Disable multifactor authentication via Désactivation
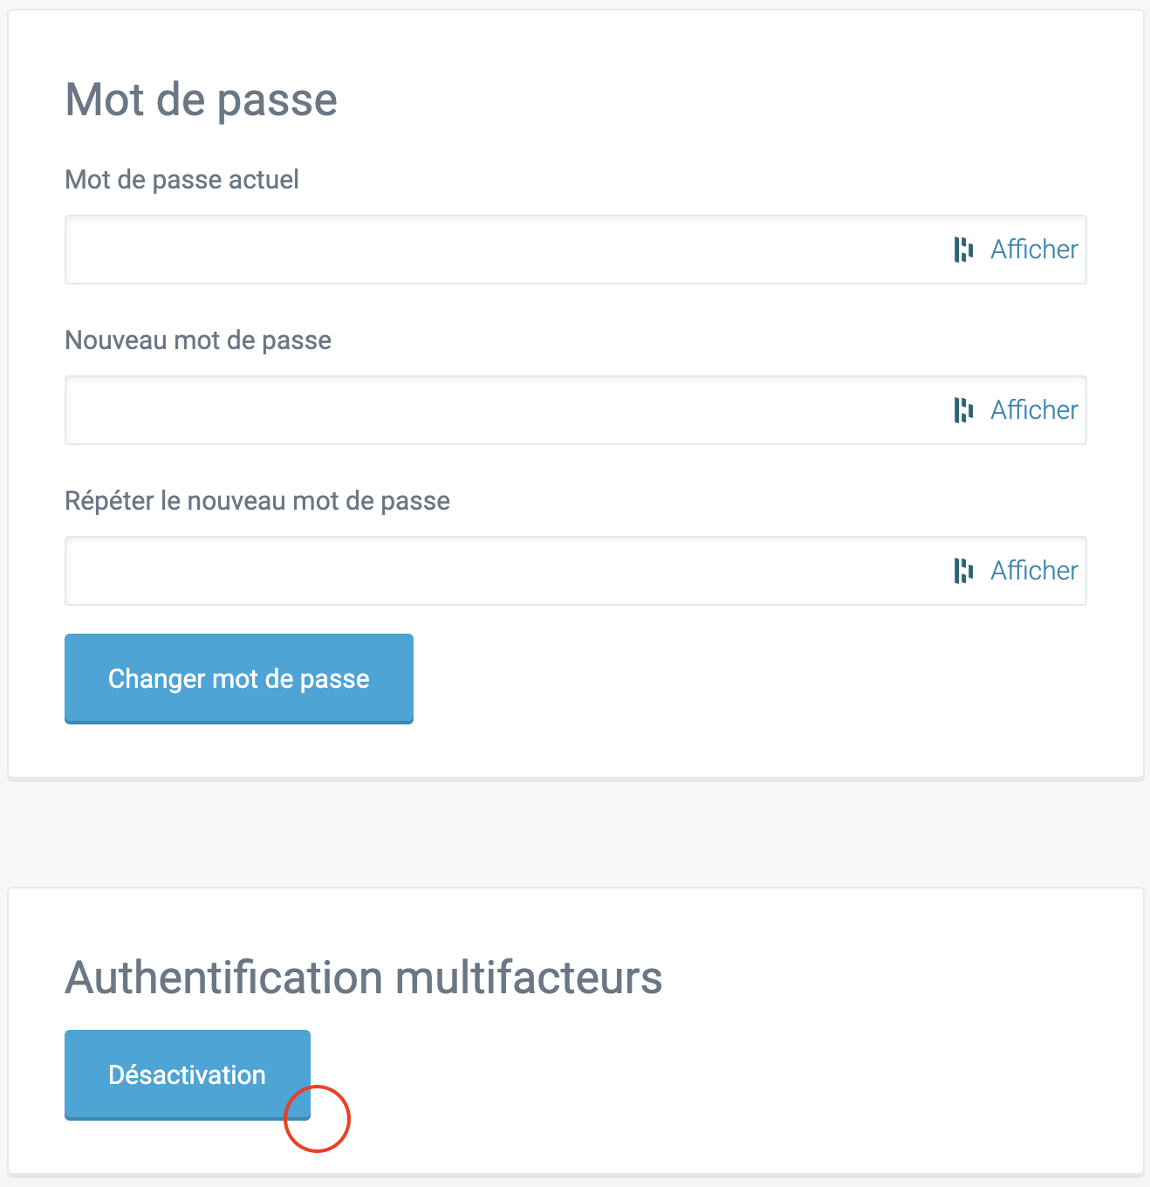Viewport: 1150px width, 1187px height. [187, 1074]
